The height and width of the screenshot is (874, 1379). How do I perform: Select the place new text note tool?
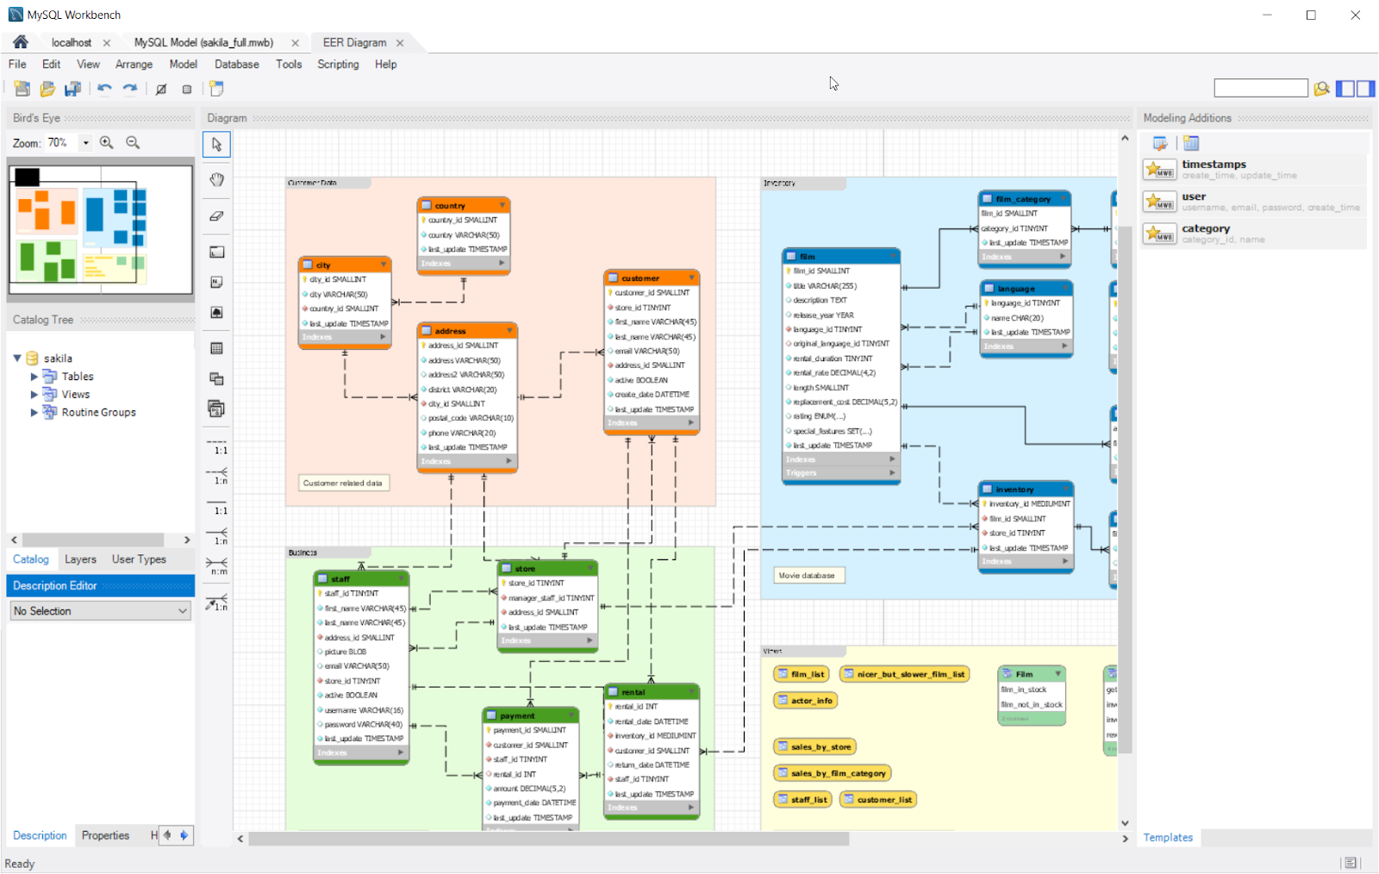click(215, 281)
